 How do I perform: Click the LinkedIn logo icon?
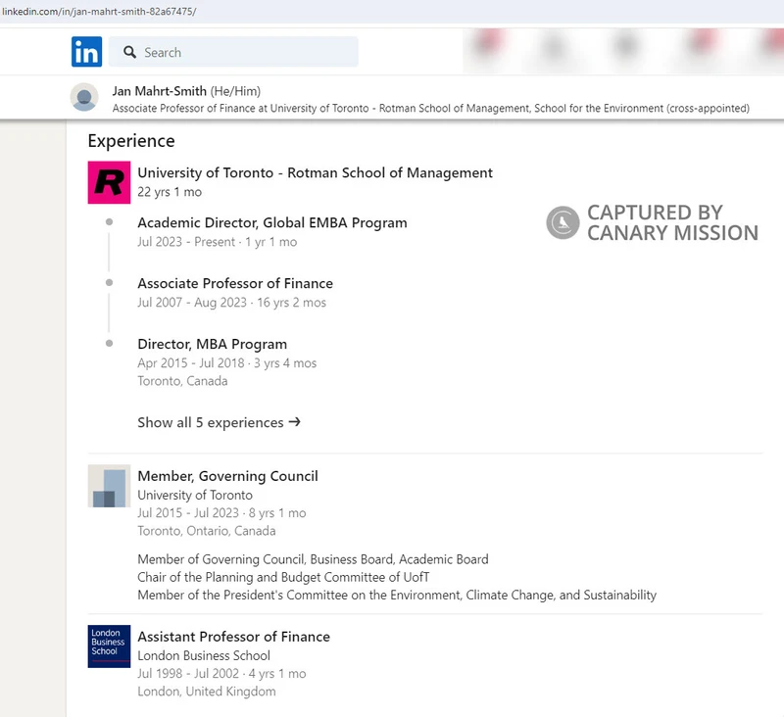86,52
